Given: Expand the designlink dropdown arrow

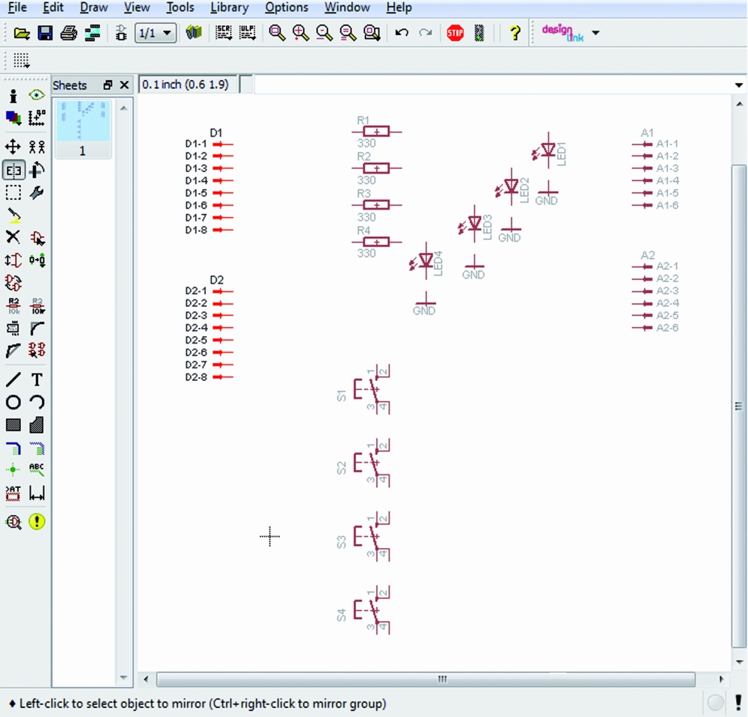Looking at the screenshot, I should point(595,33).
